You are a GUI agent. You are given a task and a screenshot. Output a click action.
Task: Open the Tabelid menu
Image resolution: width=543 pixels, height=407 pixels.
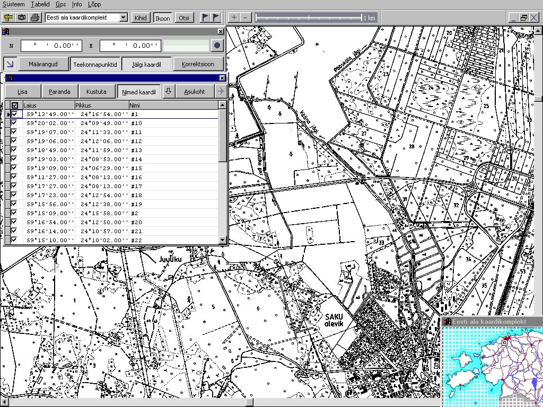(40, 4)
